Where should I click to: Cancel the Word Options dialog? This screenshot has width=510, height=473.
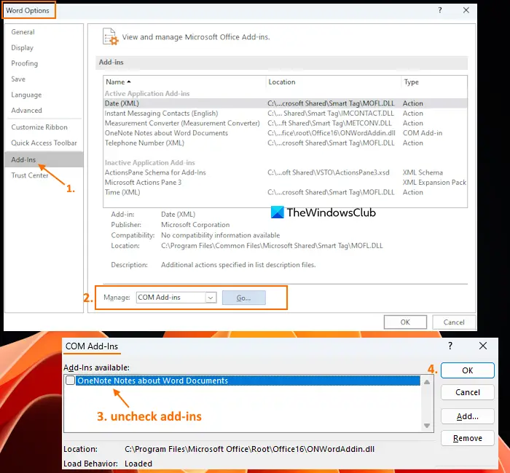[x=454, y=322]
